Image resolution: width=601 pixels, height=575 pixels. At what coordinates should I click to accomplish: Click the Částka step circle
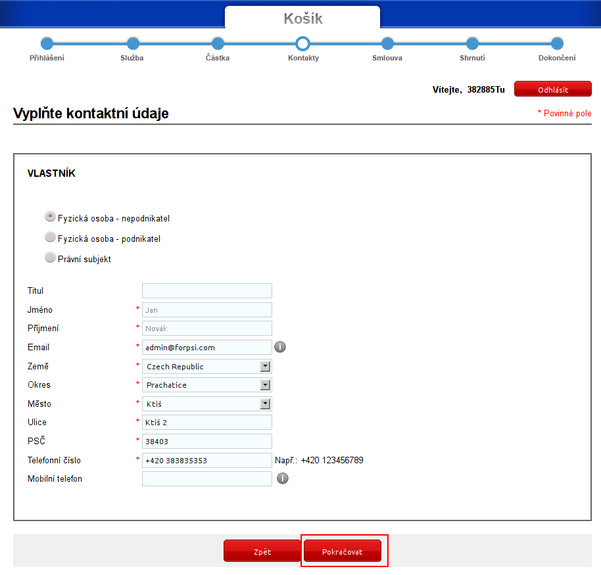coord(218,43)
